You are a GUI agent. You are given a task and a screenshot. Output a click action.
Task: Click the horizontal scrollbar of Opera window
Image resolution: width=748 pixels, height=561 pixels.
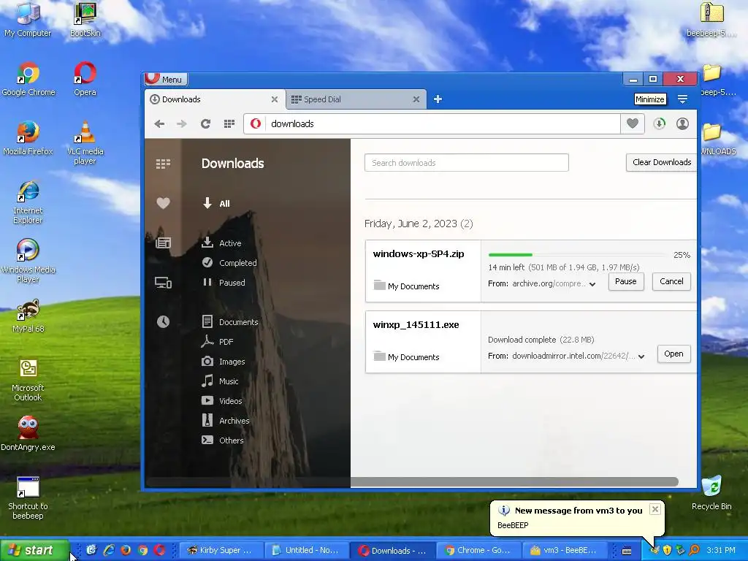pyautogui.click(x=412, y=482)
